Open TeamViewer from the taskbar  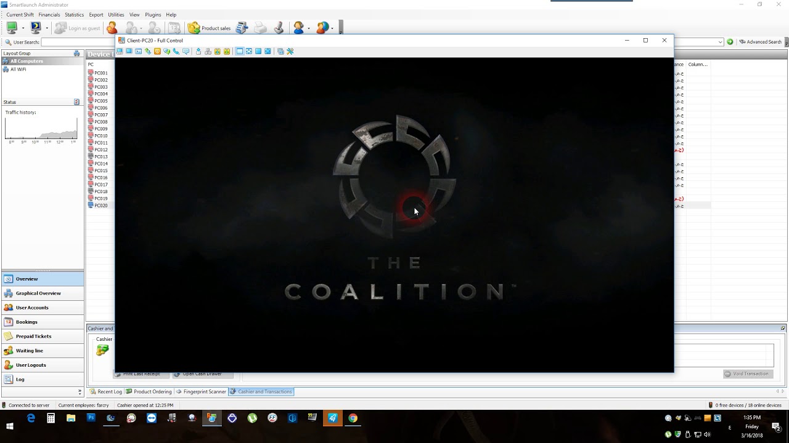(x=152, y=418)
